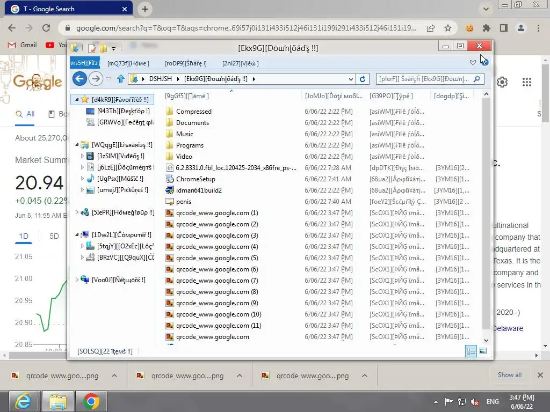Viewport: 550px width, 412px height.
Task: Open the Chrome three-dot menu
Action: [538, 28]
